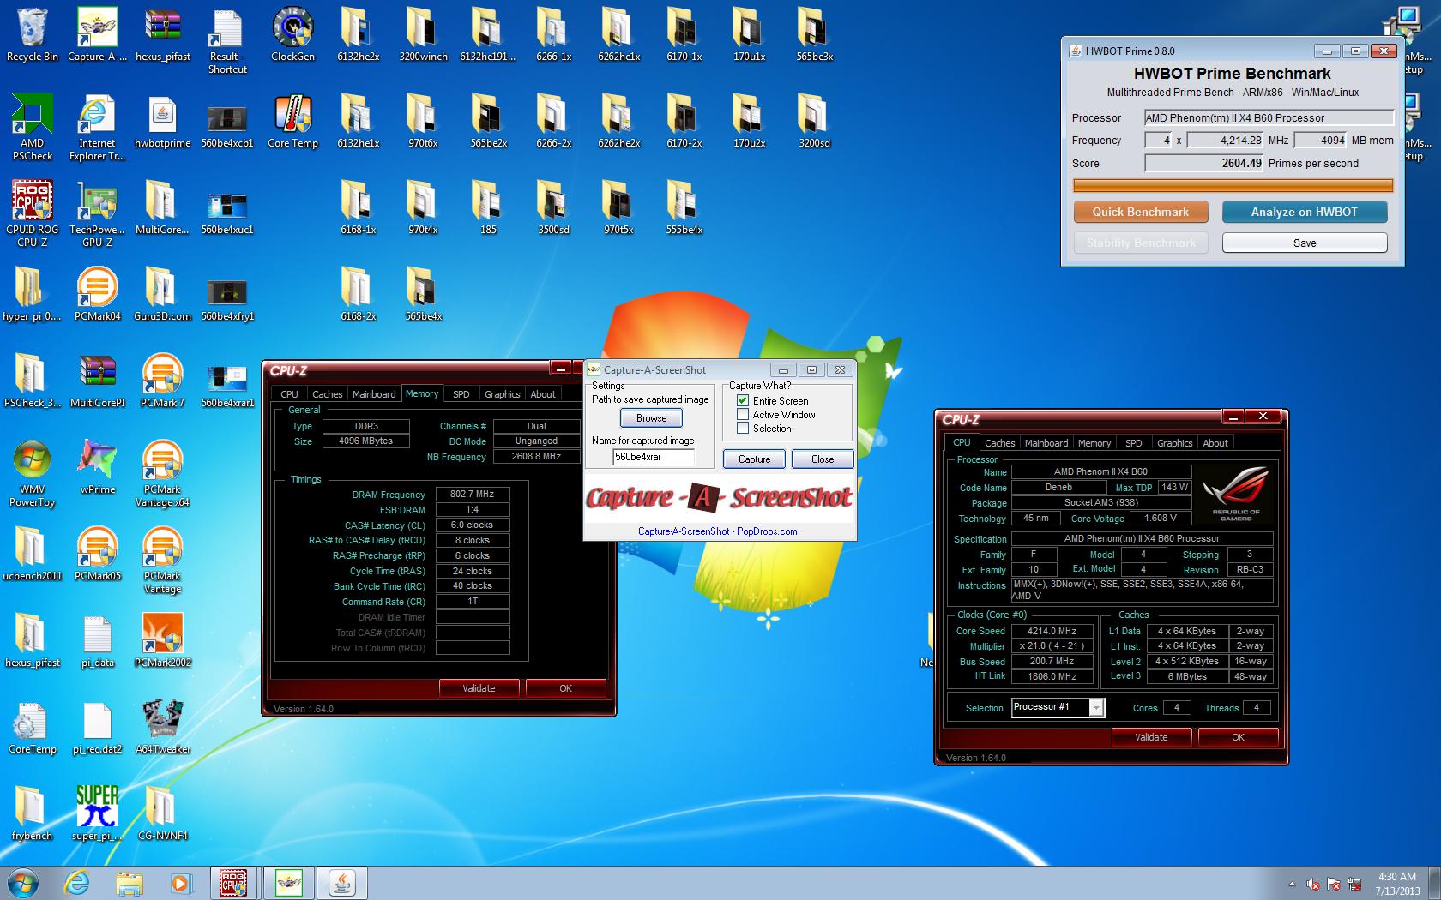
Task: Open AMD PSCheck desktop shortcut
Action: tap(32, 128)
